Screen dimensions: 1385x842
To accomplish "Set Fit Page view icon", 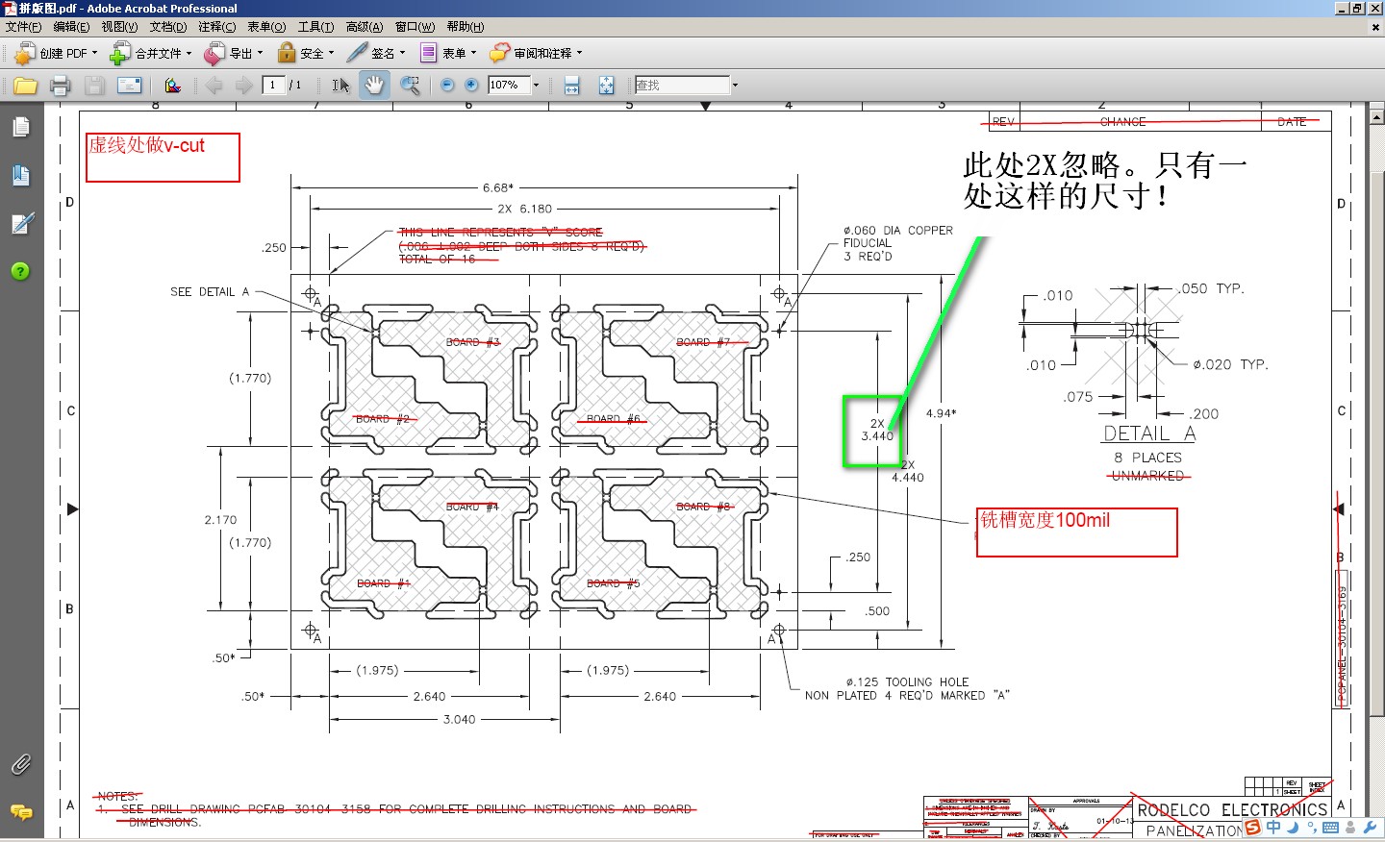I will 606,86.
